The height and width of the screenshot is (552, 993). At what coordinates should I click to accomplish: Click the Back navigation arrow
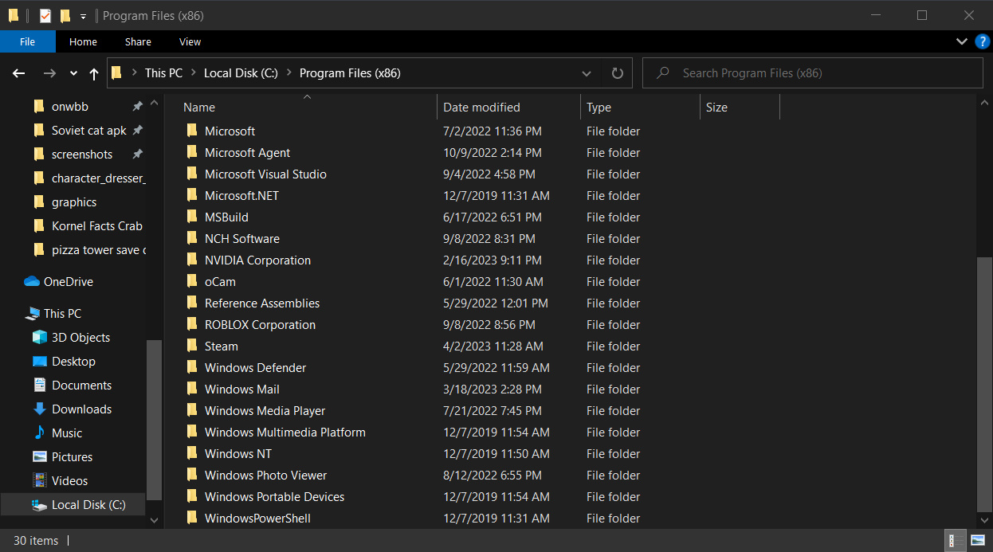pos(19,73)
